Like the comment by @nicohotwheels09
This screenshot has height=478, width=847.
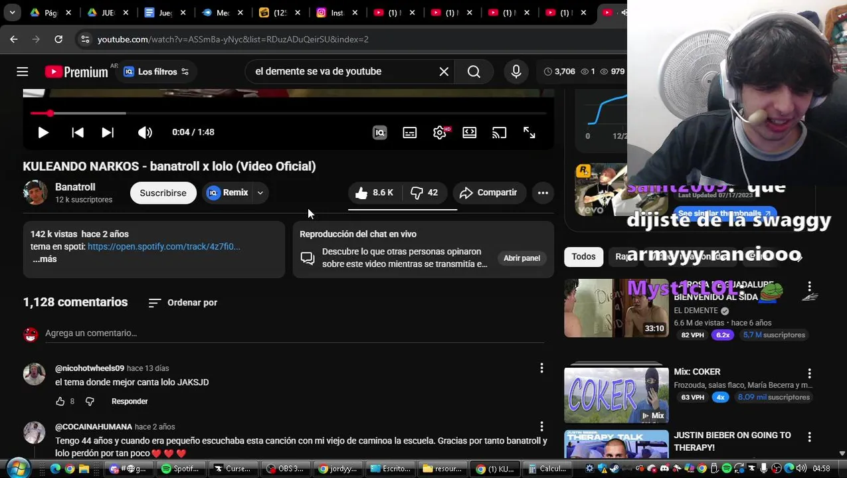point(60,402)
